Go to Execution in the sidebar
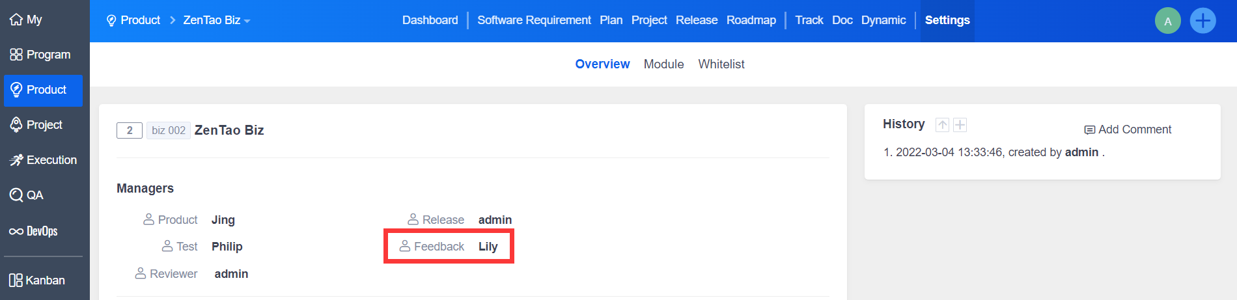 43,160
